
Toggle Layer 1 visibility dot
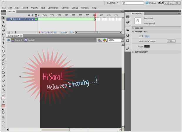[x=29, y=19]
